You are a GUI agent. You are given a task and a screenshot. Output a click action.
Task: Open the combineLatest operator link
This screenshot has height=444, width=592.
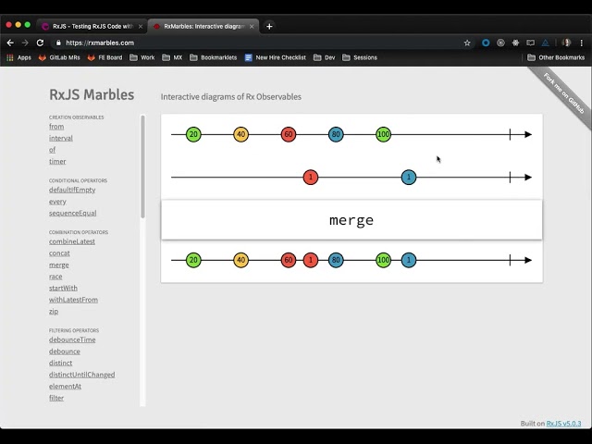tap(72, 241)
